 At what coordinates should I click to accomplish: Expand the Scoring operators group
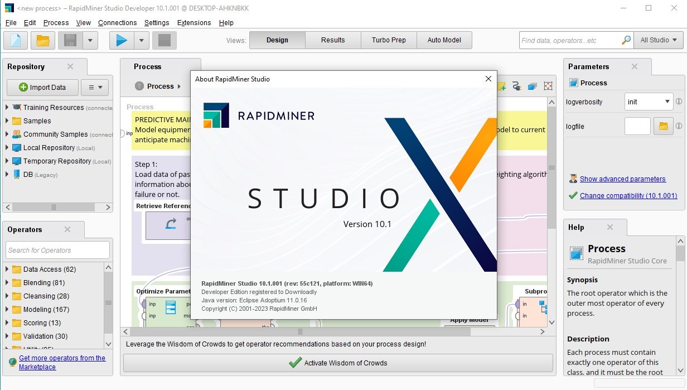(7, 323)
